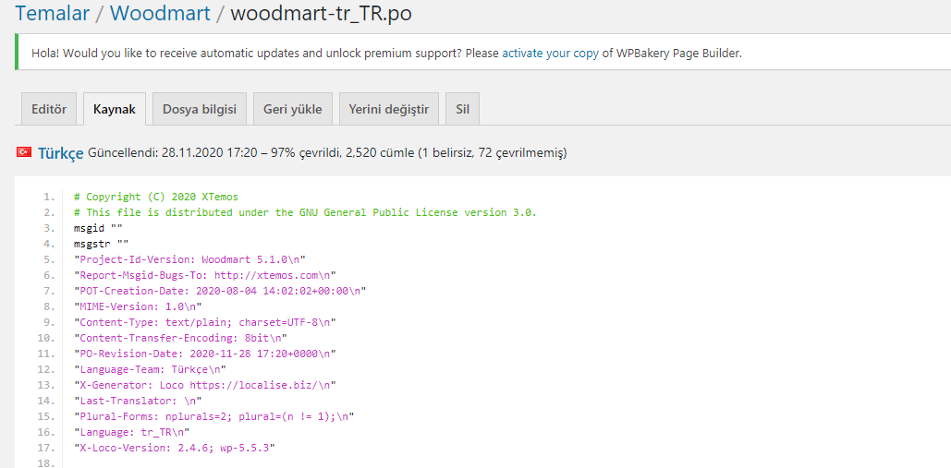
Task: Click the Last-Translator line
Action: point(138,401)
